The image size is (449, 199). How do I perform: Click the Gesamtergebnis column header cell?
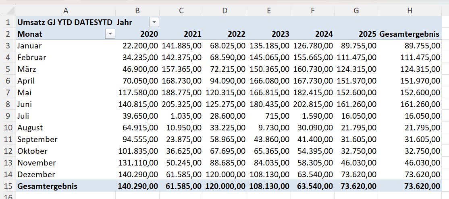point(410,34)
